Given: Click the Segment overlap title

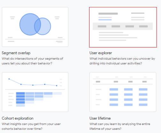Looking at the screenshot, I should (x=16, y=53).
